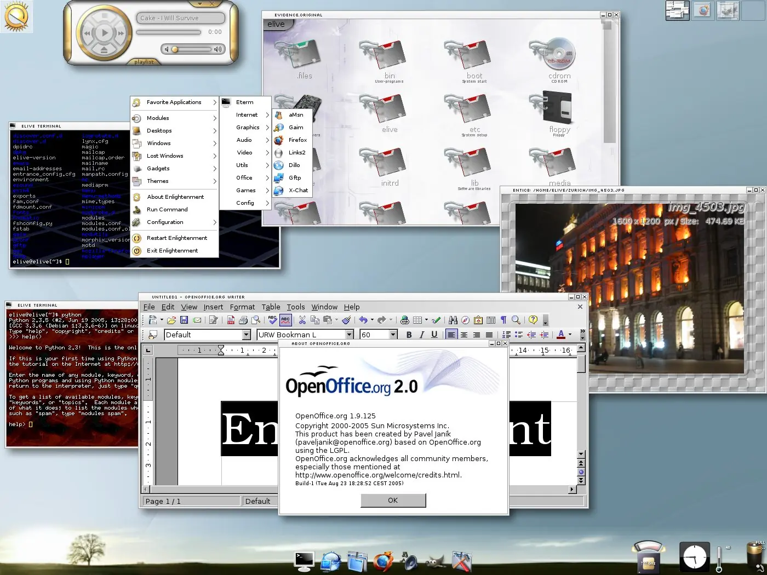This screenshot has height=575, width=767.
Task: Expand the Graphics submenu
Action: [245, 128]
